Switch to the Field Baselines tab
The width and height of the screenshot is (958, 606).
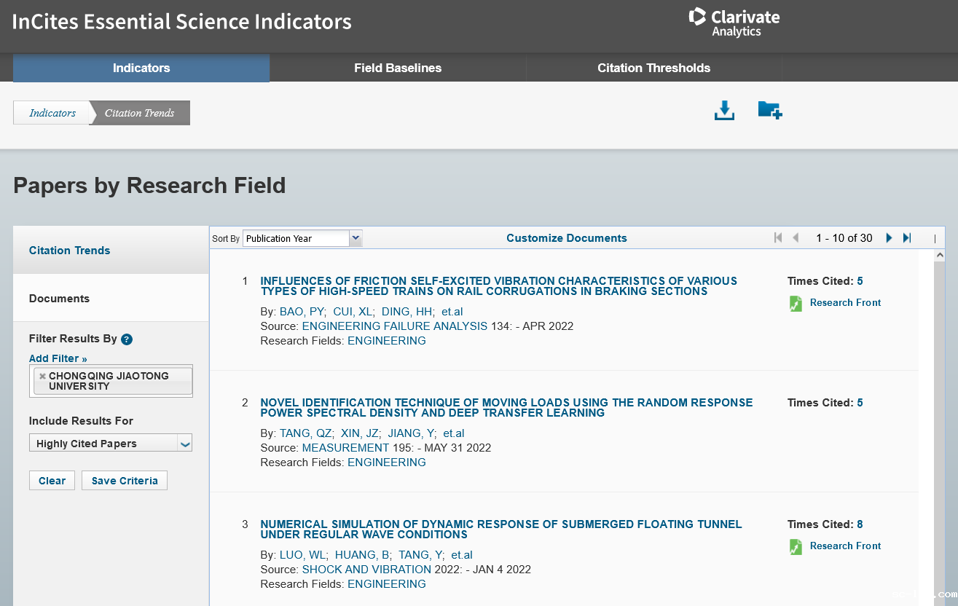[x=398, y=68]
